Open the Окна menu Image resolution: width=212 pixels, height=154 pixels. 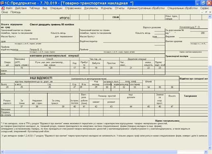coord(5,12)
